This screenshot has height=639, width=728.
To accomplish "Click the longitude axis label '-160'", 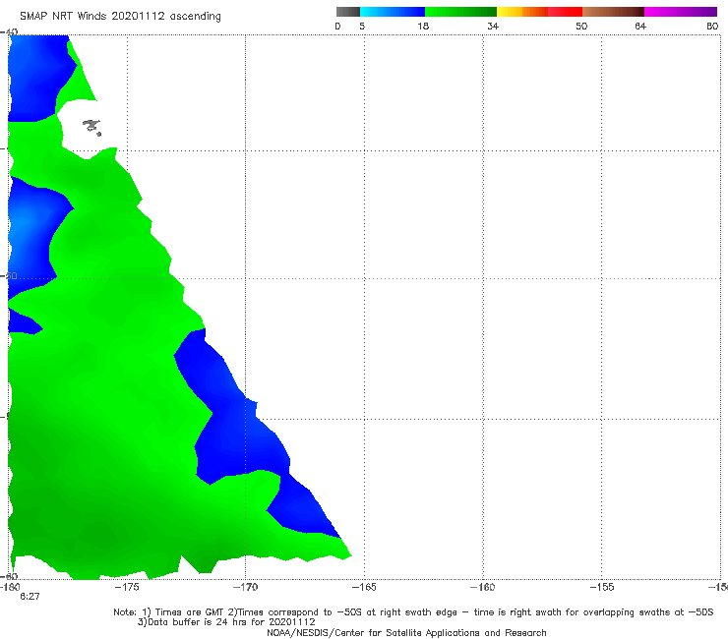I will pos(483,587).
